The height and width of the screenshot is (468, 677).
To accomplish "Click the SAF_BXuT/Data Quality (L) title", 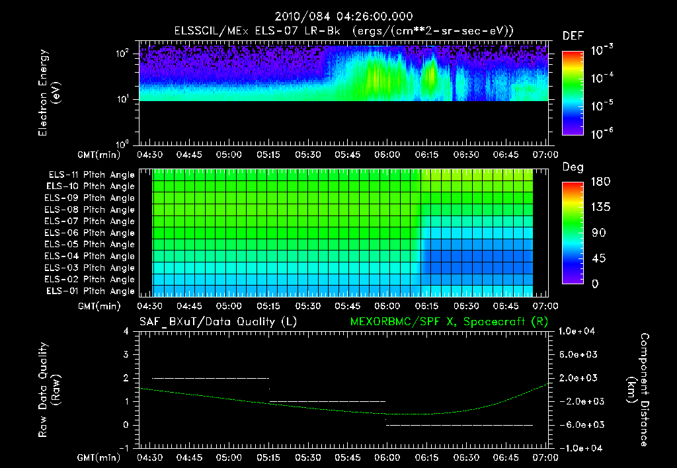I will pyautogui.click(x=218, y=322).
